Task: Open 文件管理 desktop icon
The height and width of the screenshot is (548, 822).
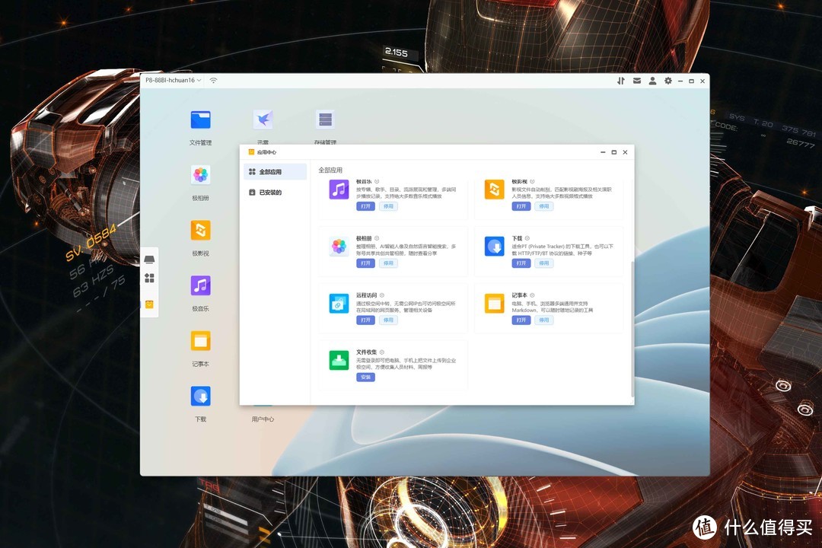Action: [200, 120]
